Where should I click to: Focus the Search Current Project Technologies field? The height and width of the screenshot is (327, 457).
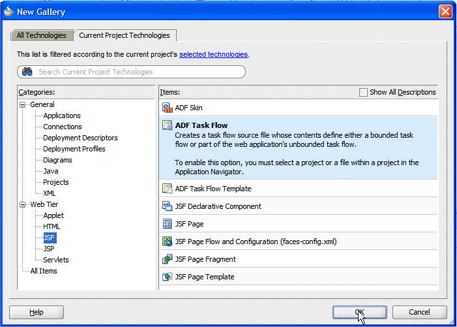pos(131,72)
